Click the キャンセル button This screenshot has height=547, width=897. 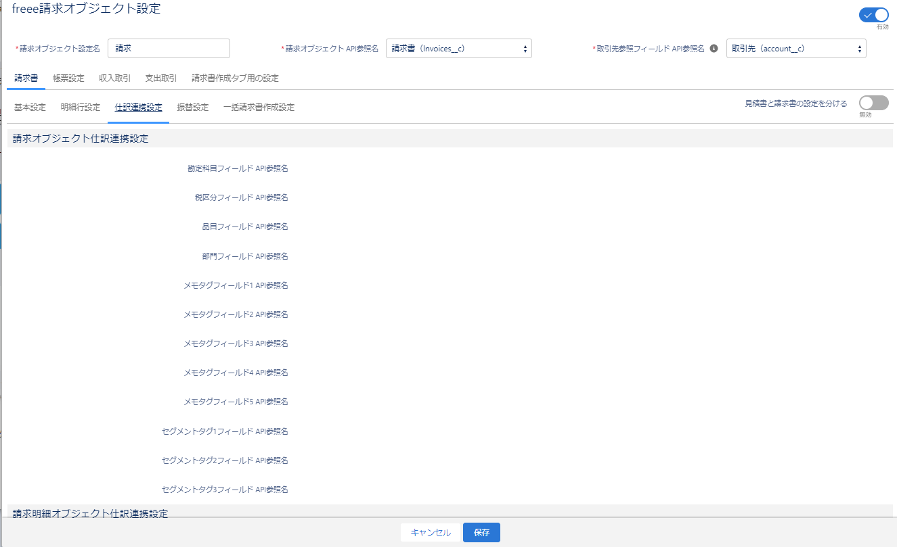pyautogui.click(x=431, y=533)
